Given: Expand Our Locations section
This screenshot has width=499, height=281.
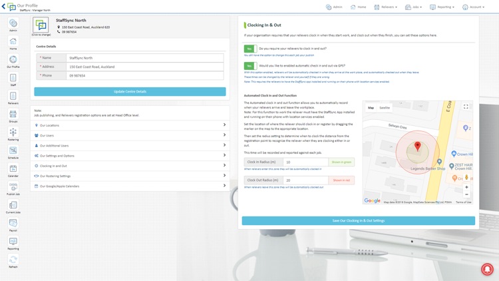Looking at the screenshot, I should click(x=130, y=125).
